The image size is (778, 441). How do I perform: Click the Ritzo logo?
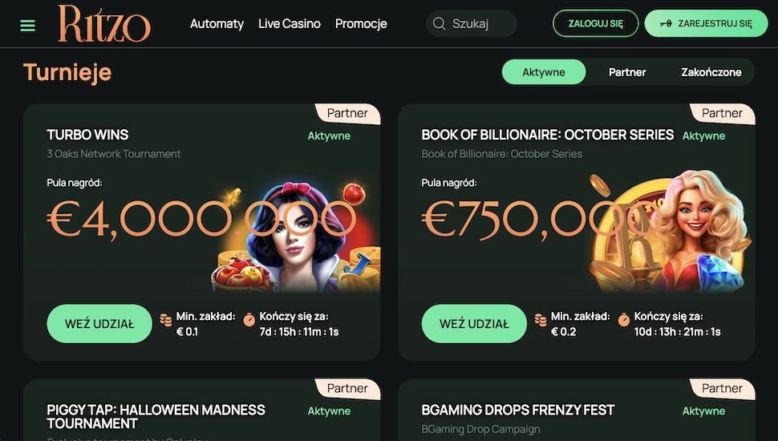[x=104, y=24]
